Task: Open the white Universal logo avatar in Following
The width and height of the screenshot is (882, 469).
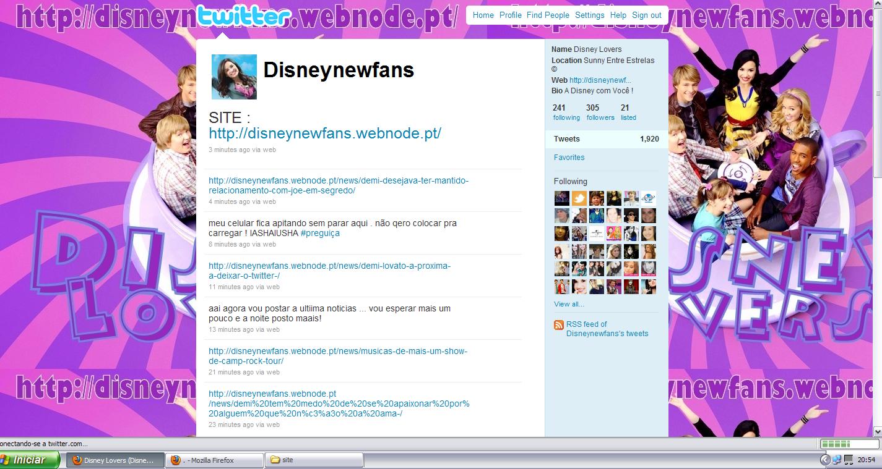Action: [x=597, y=234]
